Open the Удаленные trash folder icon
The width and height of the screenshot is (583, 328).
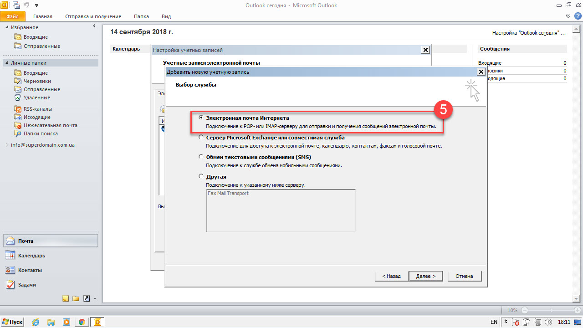18,97
